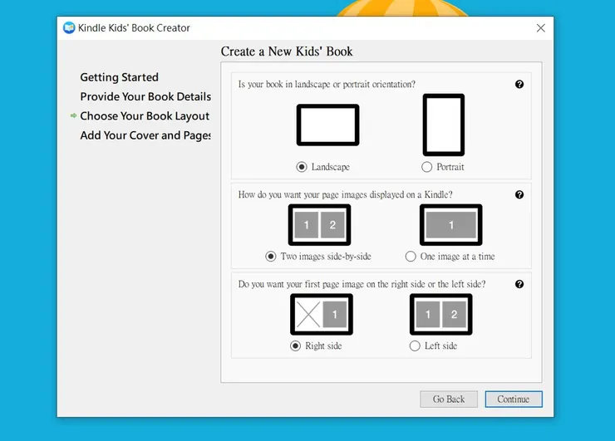Select Choose Your Book Layout step
This screenshot has width=615, height=441.
click(145, 116)
